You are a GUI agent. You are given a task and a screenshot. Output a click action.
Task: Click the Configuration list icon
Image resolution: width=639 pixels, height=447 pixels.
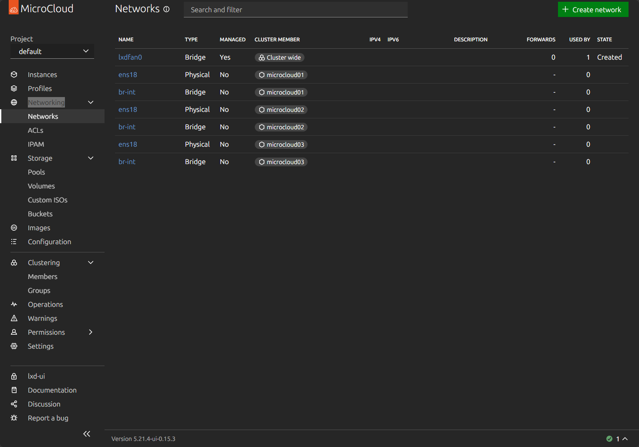coord(14,242)
